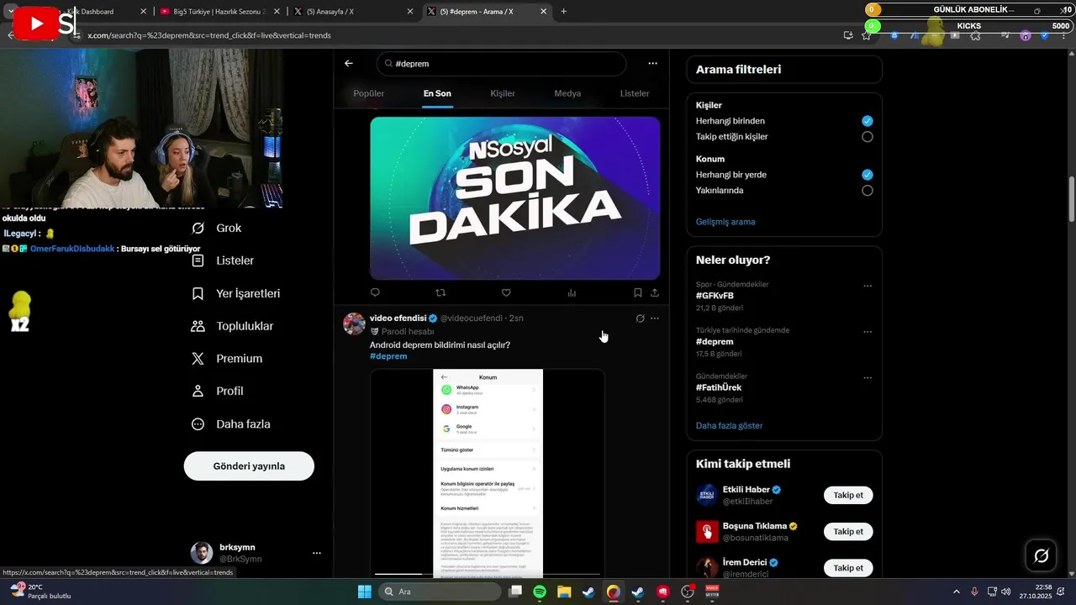
Task: Select Herhangi birinden radio under Kişiler
Action: (x=868, y=121)
